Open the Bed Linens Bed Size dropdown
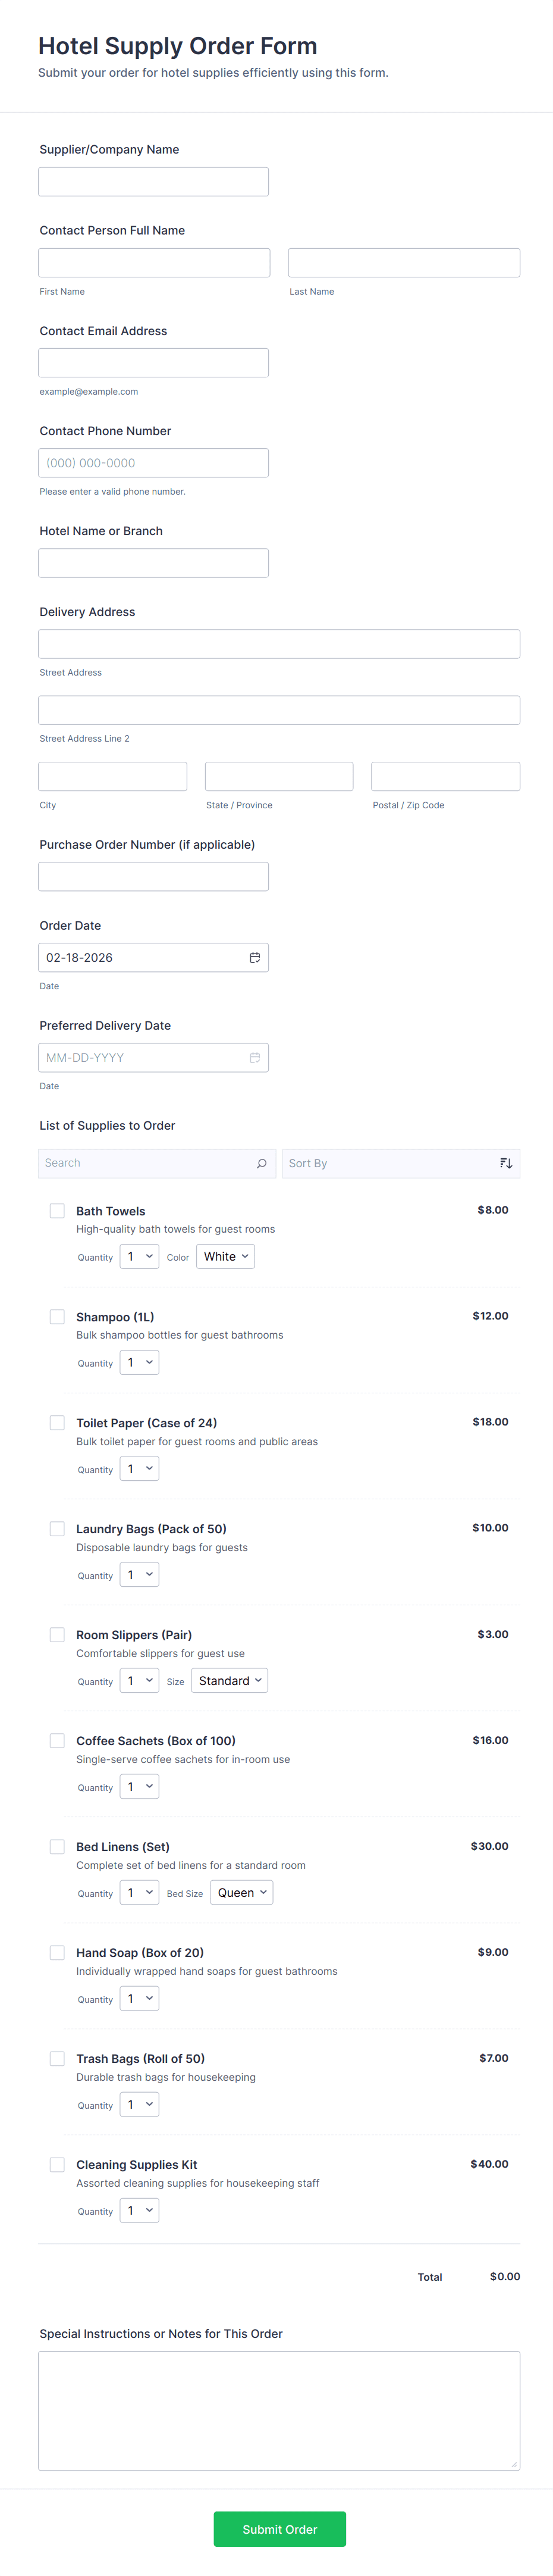 (241, 1893)
